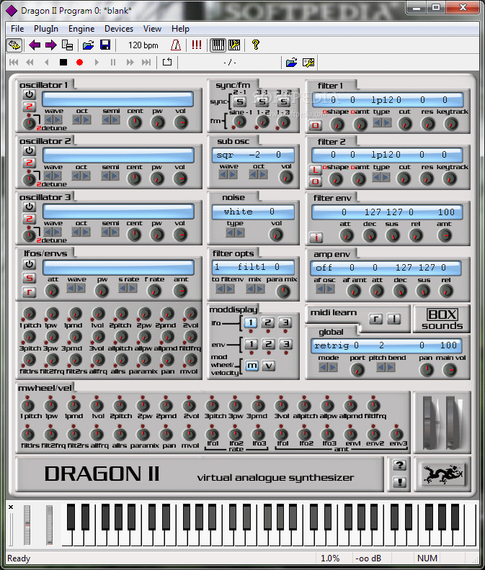Select moddisplay env 2 button
Screen dimensions: 485x570
point(268,344)
